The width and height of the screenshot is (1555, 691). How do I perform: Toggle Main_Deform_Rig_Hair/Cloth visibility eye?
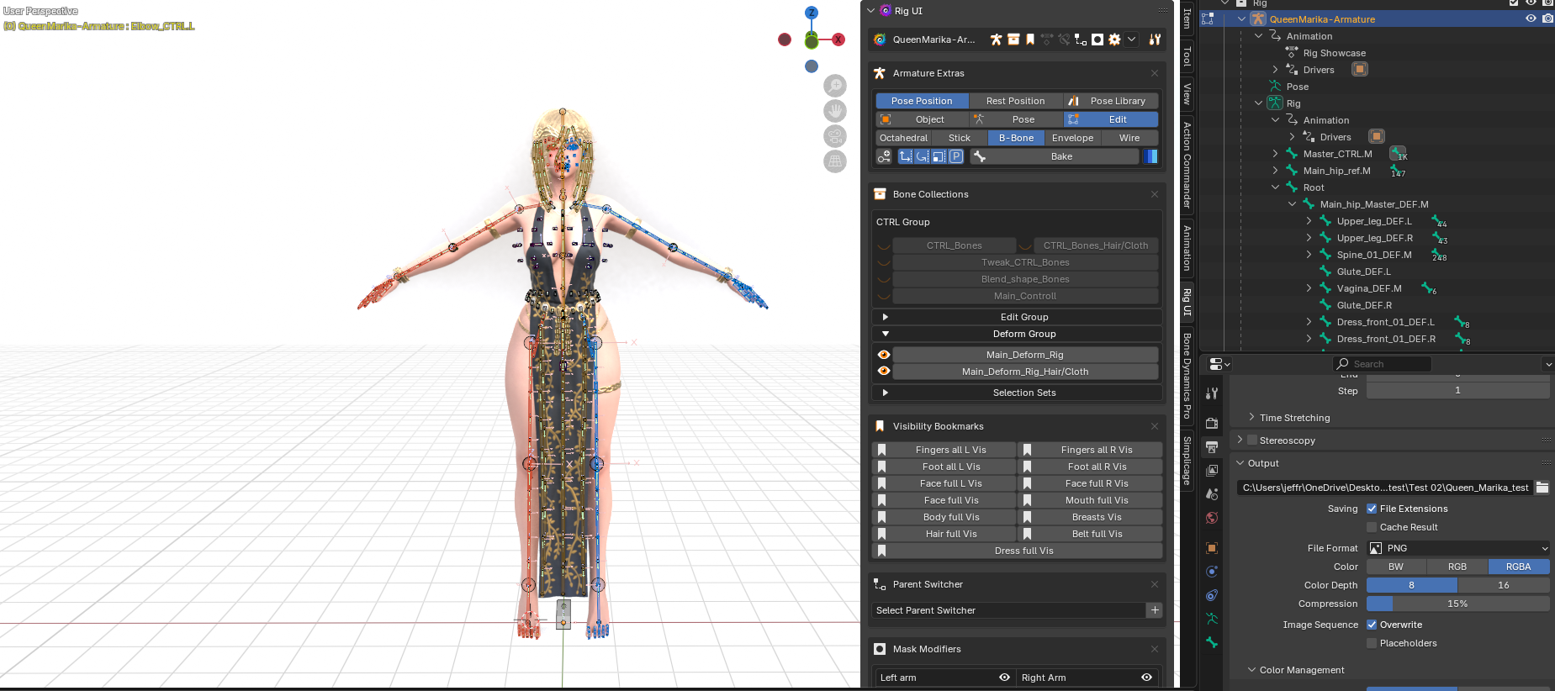(884, 372)
